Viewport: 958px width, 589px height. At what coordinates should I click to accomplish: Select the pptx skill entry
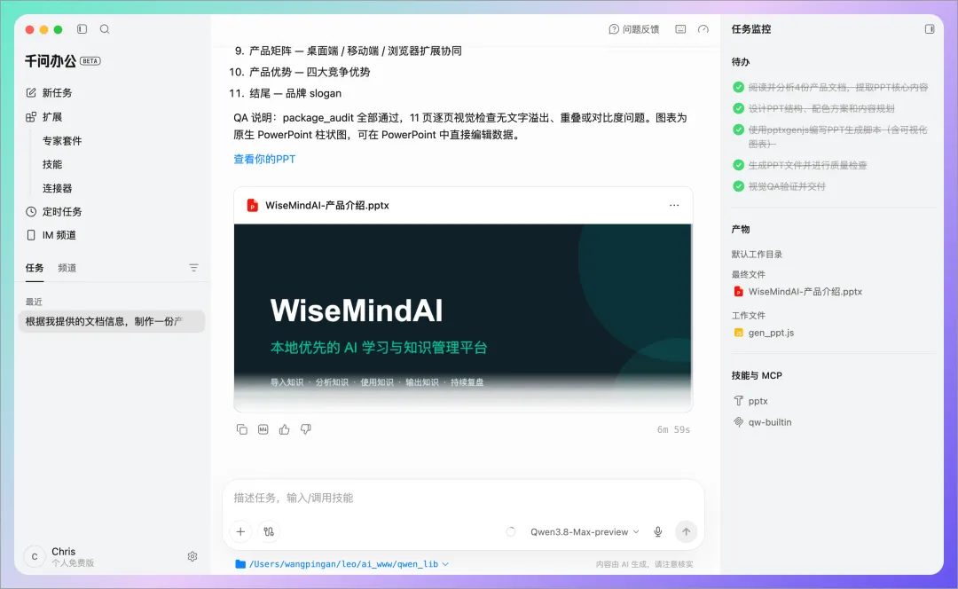751,401
